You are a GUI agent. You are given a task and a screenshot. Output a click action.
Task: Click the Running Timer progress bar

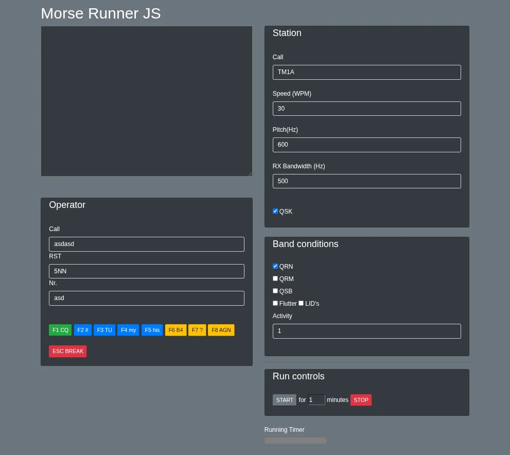pos(295,441)
